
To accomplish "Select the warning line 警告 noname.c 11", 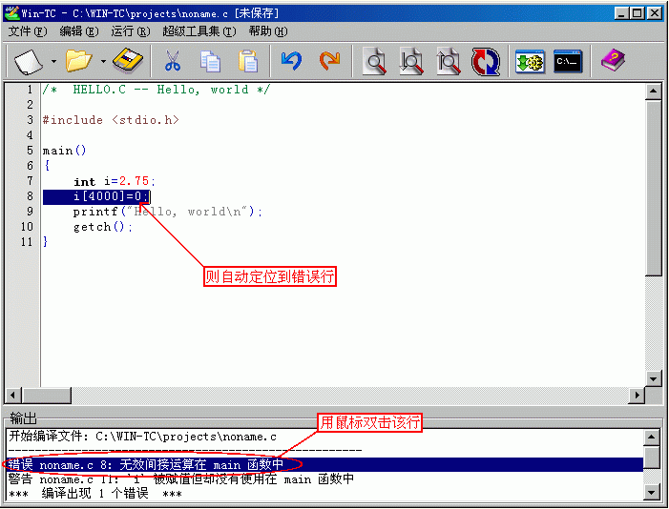I will pos(181,479).
